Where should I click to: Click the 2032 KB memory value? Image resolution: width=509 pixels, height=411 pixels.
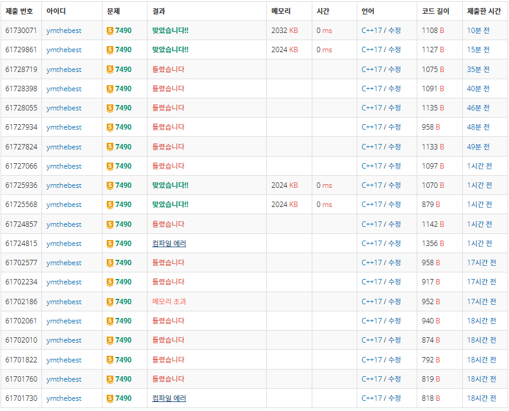click(x=284, y=31)
